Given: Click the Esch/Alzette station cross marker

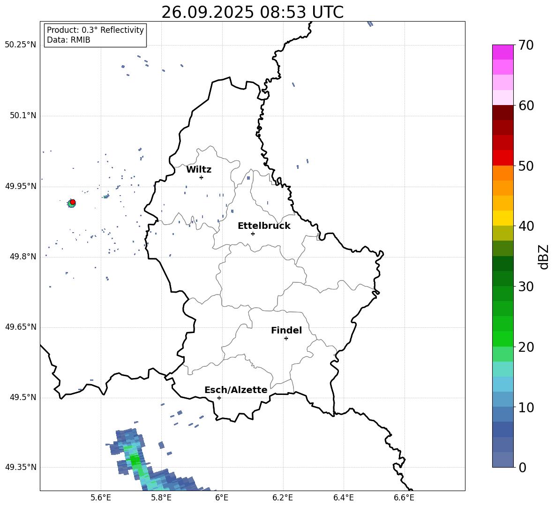Looking at the screenshot, I should click(x=219, y=398).
